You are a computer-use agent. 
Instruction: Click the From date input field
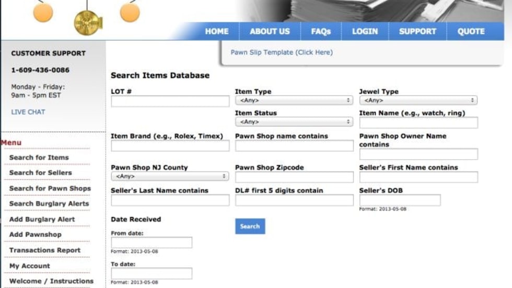(152, 243)
